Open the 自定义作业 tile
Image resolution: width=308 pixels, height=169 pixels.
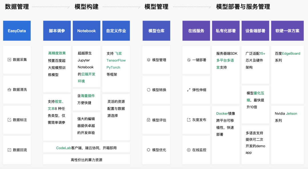tap(116, 31)
